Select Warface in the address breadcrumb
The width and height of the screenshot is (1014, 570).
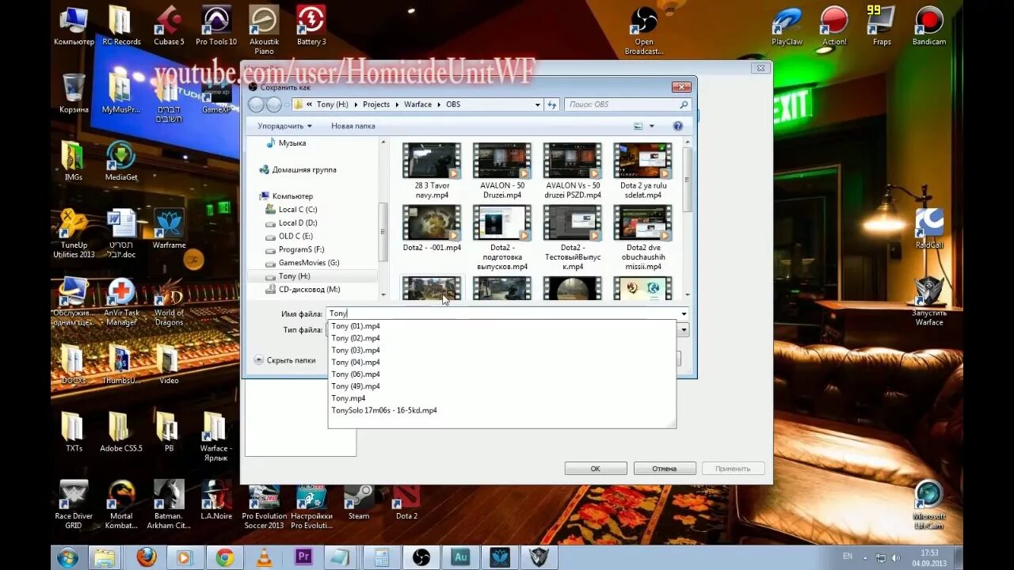[418, 104]
